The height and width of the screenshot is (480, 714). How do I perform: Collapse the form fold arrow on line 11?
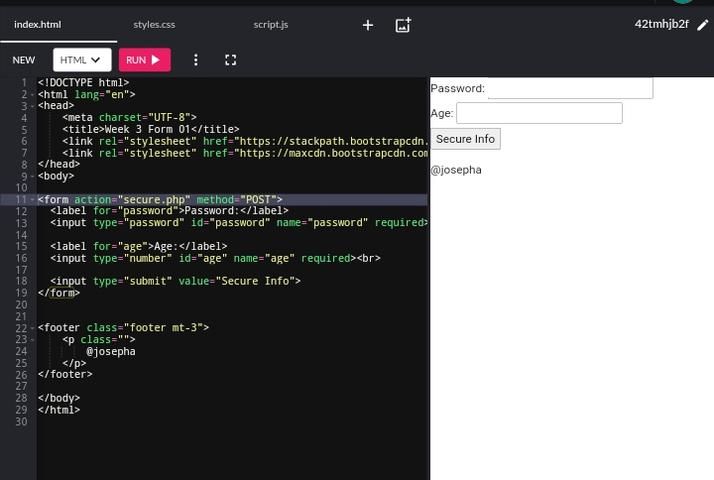click(33, 199)
